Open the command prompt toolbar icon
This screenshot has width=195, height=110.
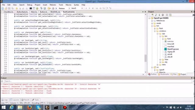pos(30,8)
